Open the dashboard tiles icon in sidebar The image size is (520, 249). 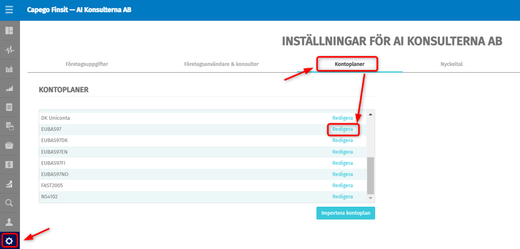(9, 31)
